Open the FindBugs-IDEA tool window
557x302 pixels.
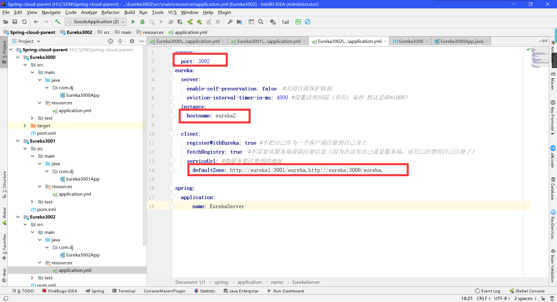pyautogui.click(x=60, y=291)
